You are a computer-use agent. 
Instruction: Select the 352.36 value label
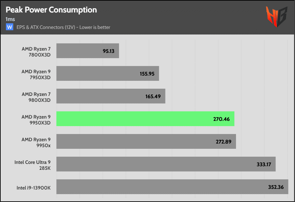pyautogui.click(x=276, y=187)
